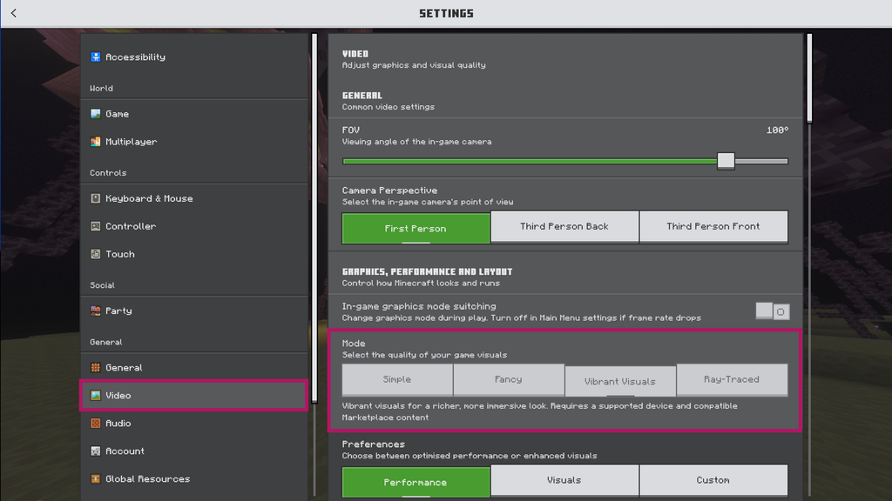Click 'Graphics, Performance and Layout' heading

tap(427, 271)
